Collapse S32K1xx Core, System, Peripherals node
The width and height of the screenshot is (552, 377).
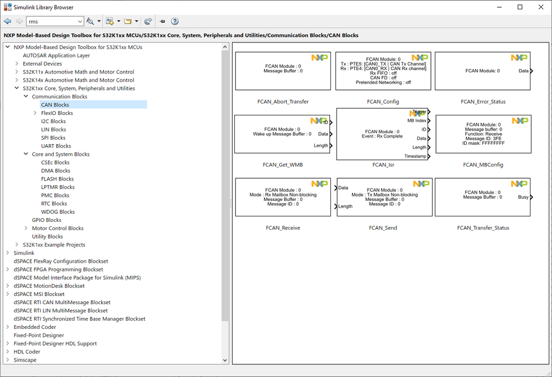coord(17,88)
